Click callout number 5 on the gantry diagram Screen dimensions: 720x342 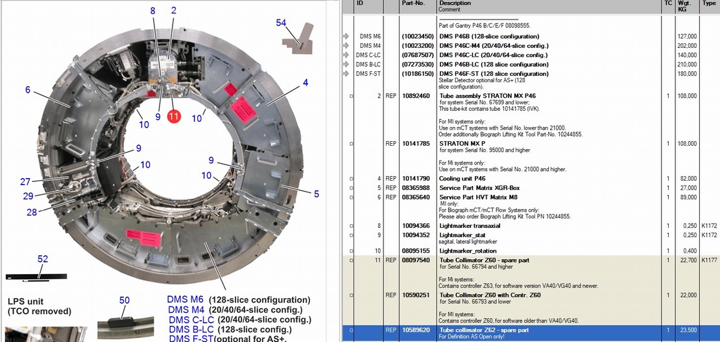click(317, 194)
